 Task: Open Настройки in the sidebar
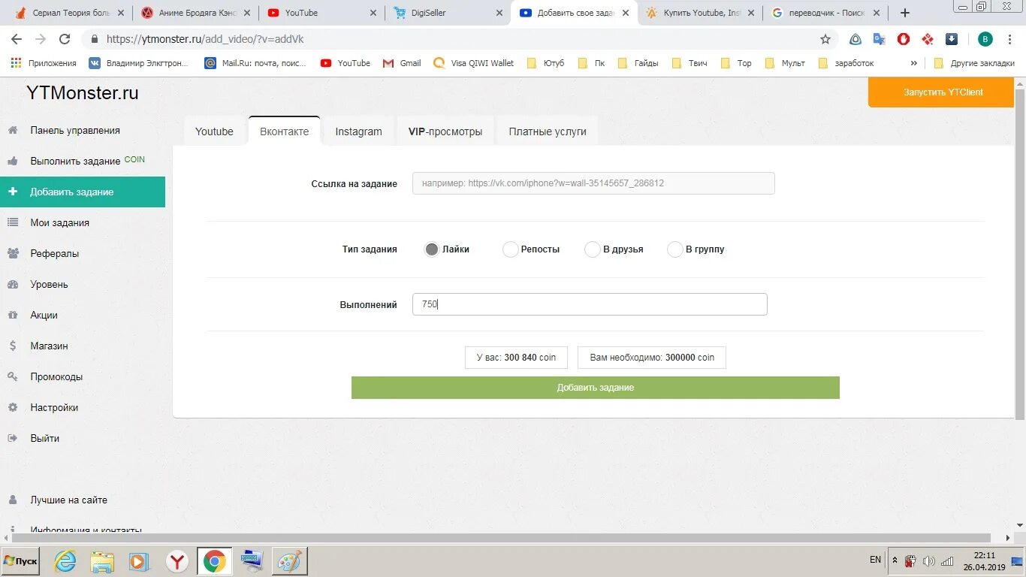[54, 407]
